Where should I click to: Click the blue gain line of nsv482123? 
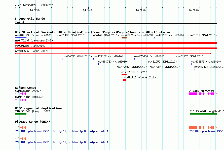coord(21,38)
